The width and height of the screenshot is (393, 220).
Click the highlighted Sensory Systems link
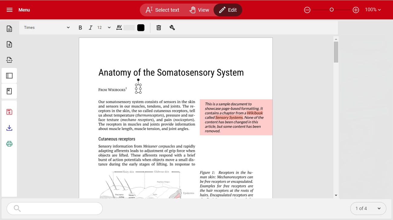pos(229,118)
